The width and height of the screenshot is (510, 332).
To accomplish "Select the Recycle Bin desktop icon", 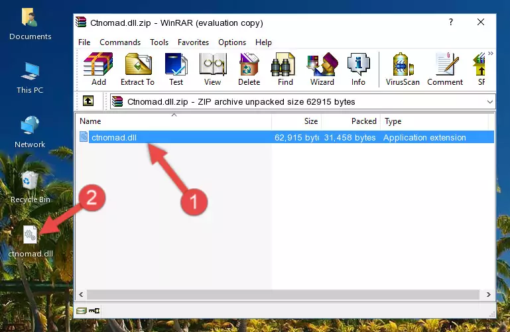I will pyautogui.click(x=31, y=187).
